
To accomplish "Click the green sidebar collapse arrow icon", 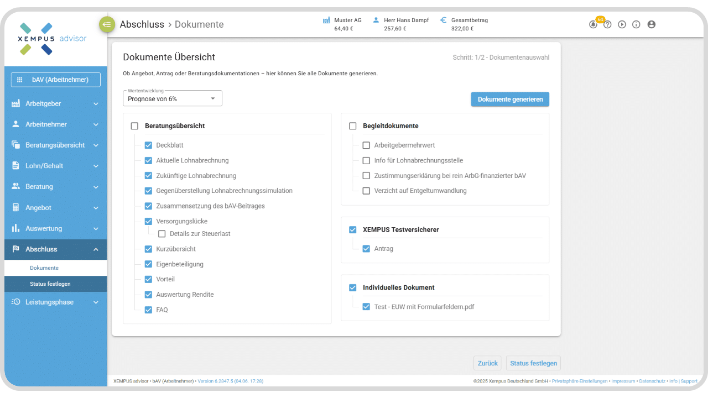I will click(x=107, y=24).
